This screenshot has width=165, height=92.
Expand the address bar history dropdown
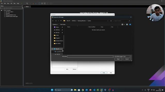pos(108,21)
